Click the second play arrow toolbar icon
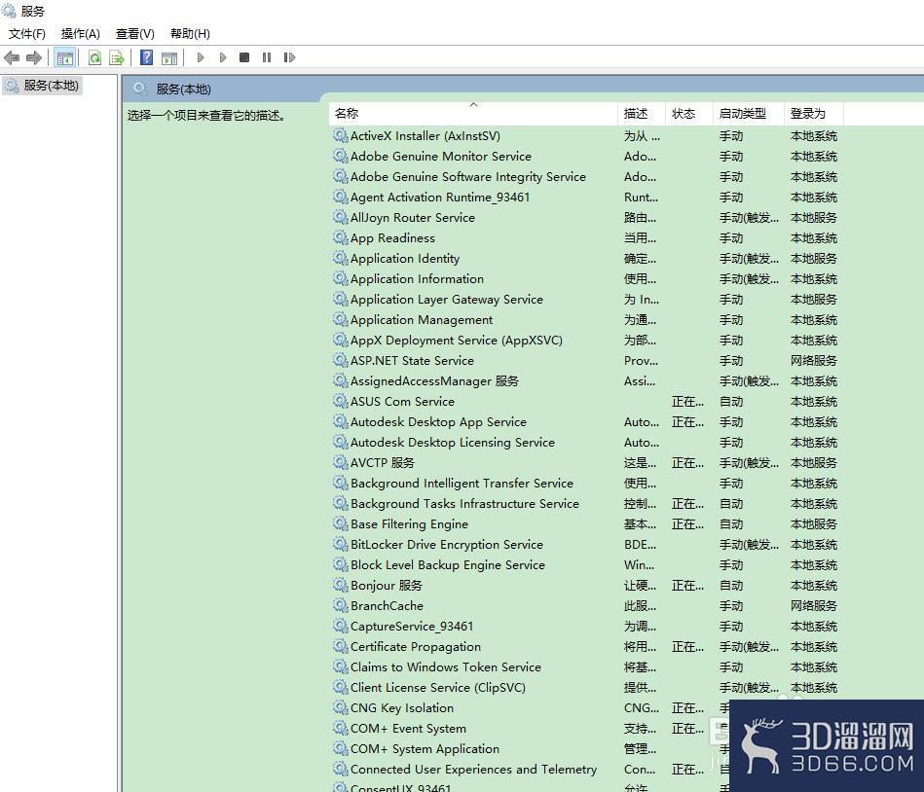The image size is (924, 792). tap(223, 57)
